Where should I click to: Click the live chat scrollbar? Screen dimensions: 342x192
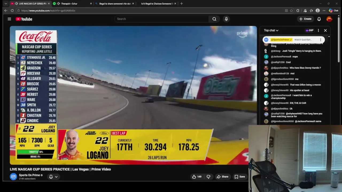coord(329,80)
